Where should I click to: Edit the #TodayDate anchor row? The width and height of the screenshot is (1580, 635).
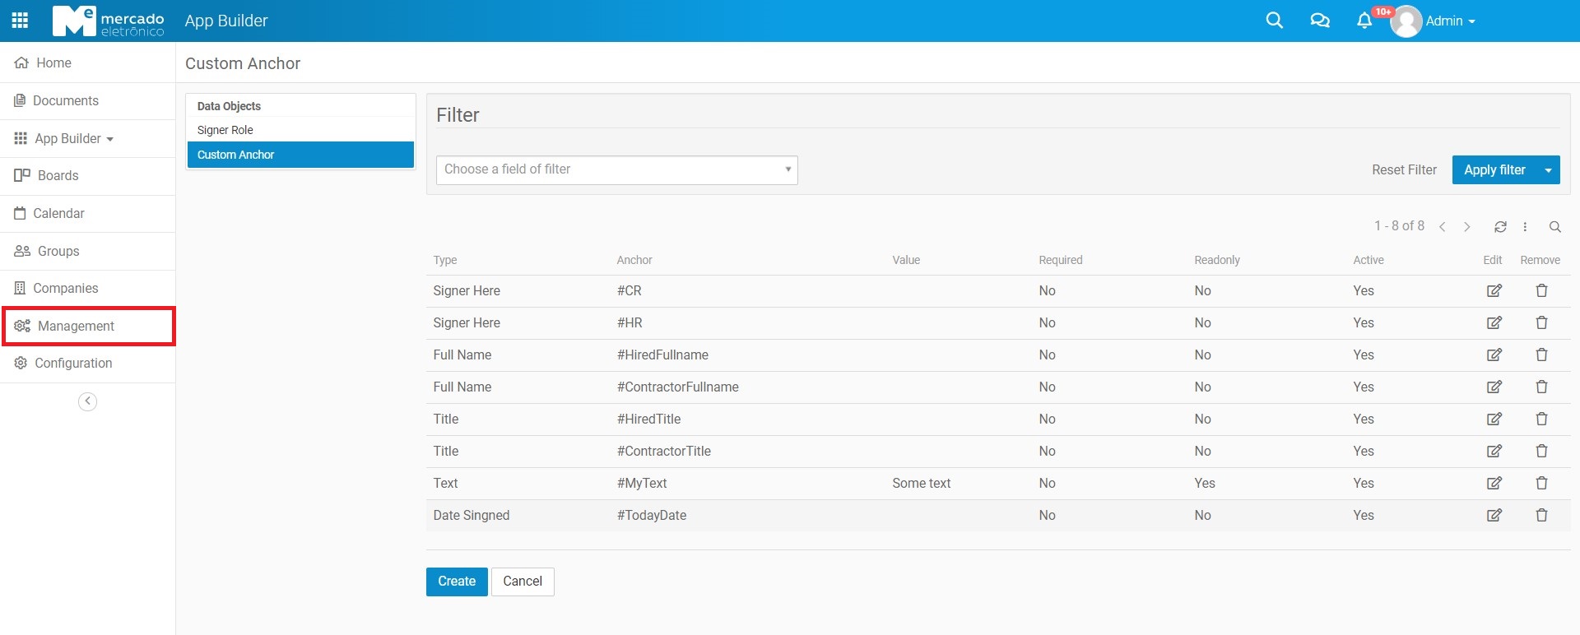1494,516
